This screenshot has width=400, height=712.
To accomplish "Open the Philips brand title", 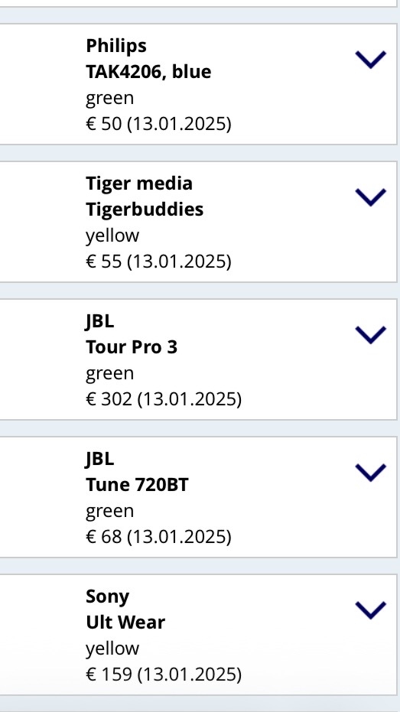I will tap(116, 46).
